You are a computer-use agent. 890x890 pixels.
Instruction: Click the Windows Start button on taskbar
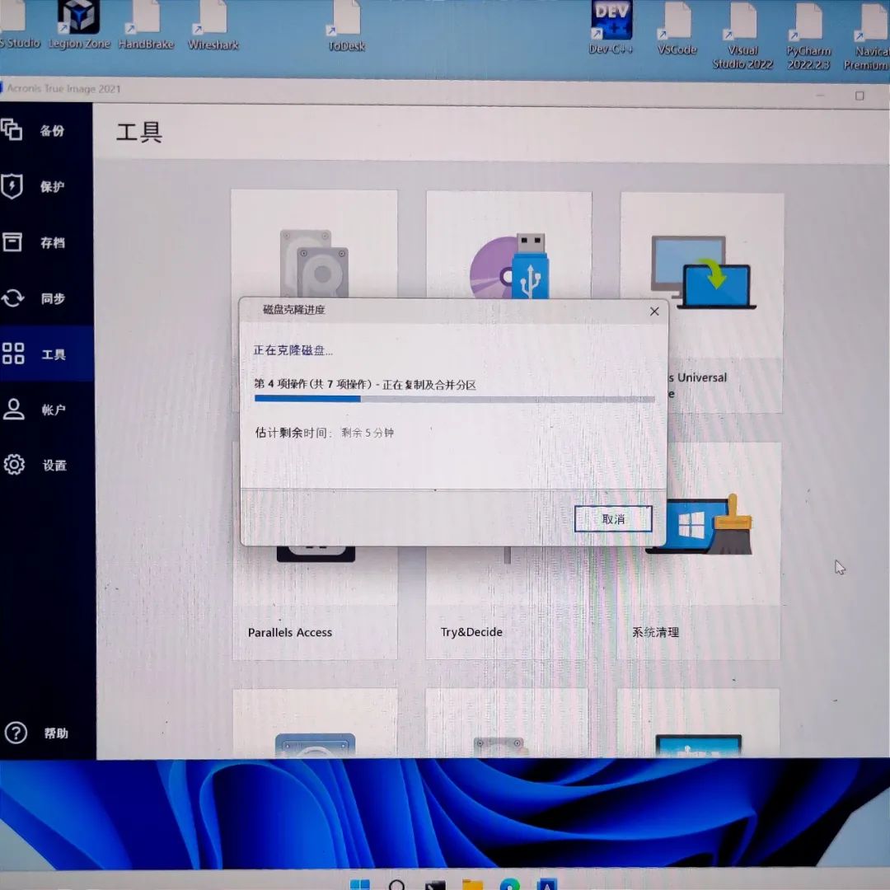click(x=360, y=884)
